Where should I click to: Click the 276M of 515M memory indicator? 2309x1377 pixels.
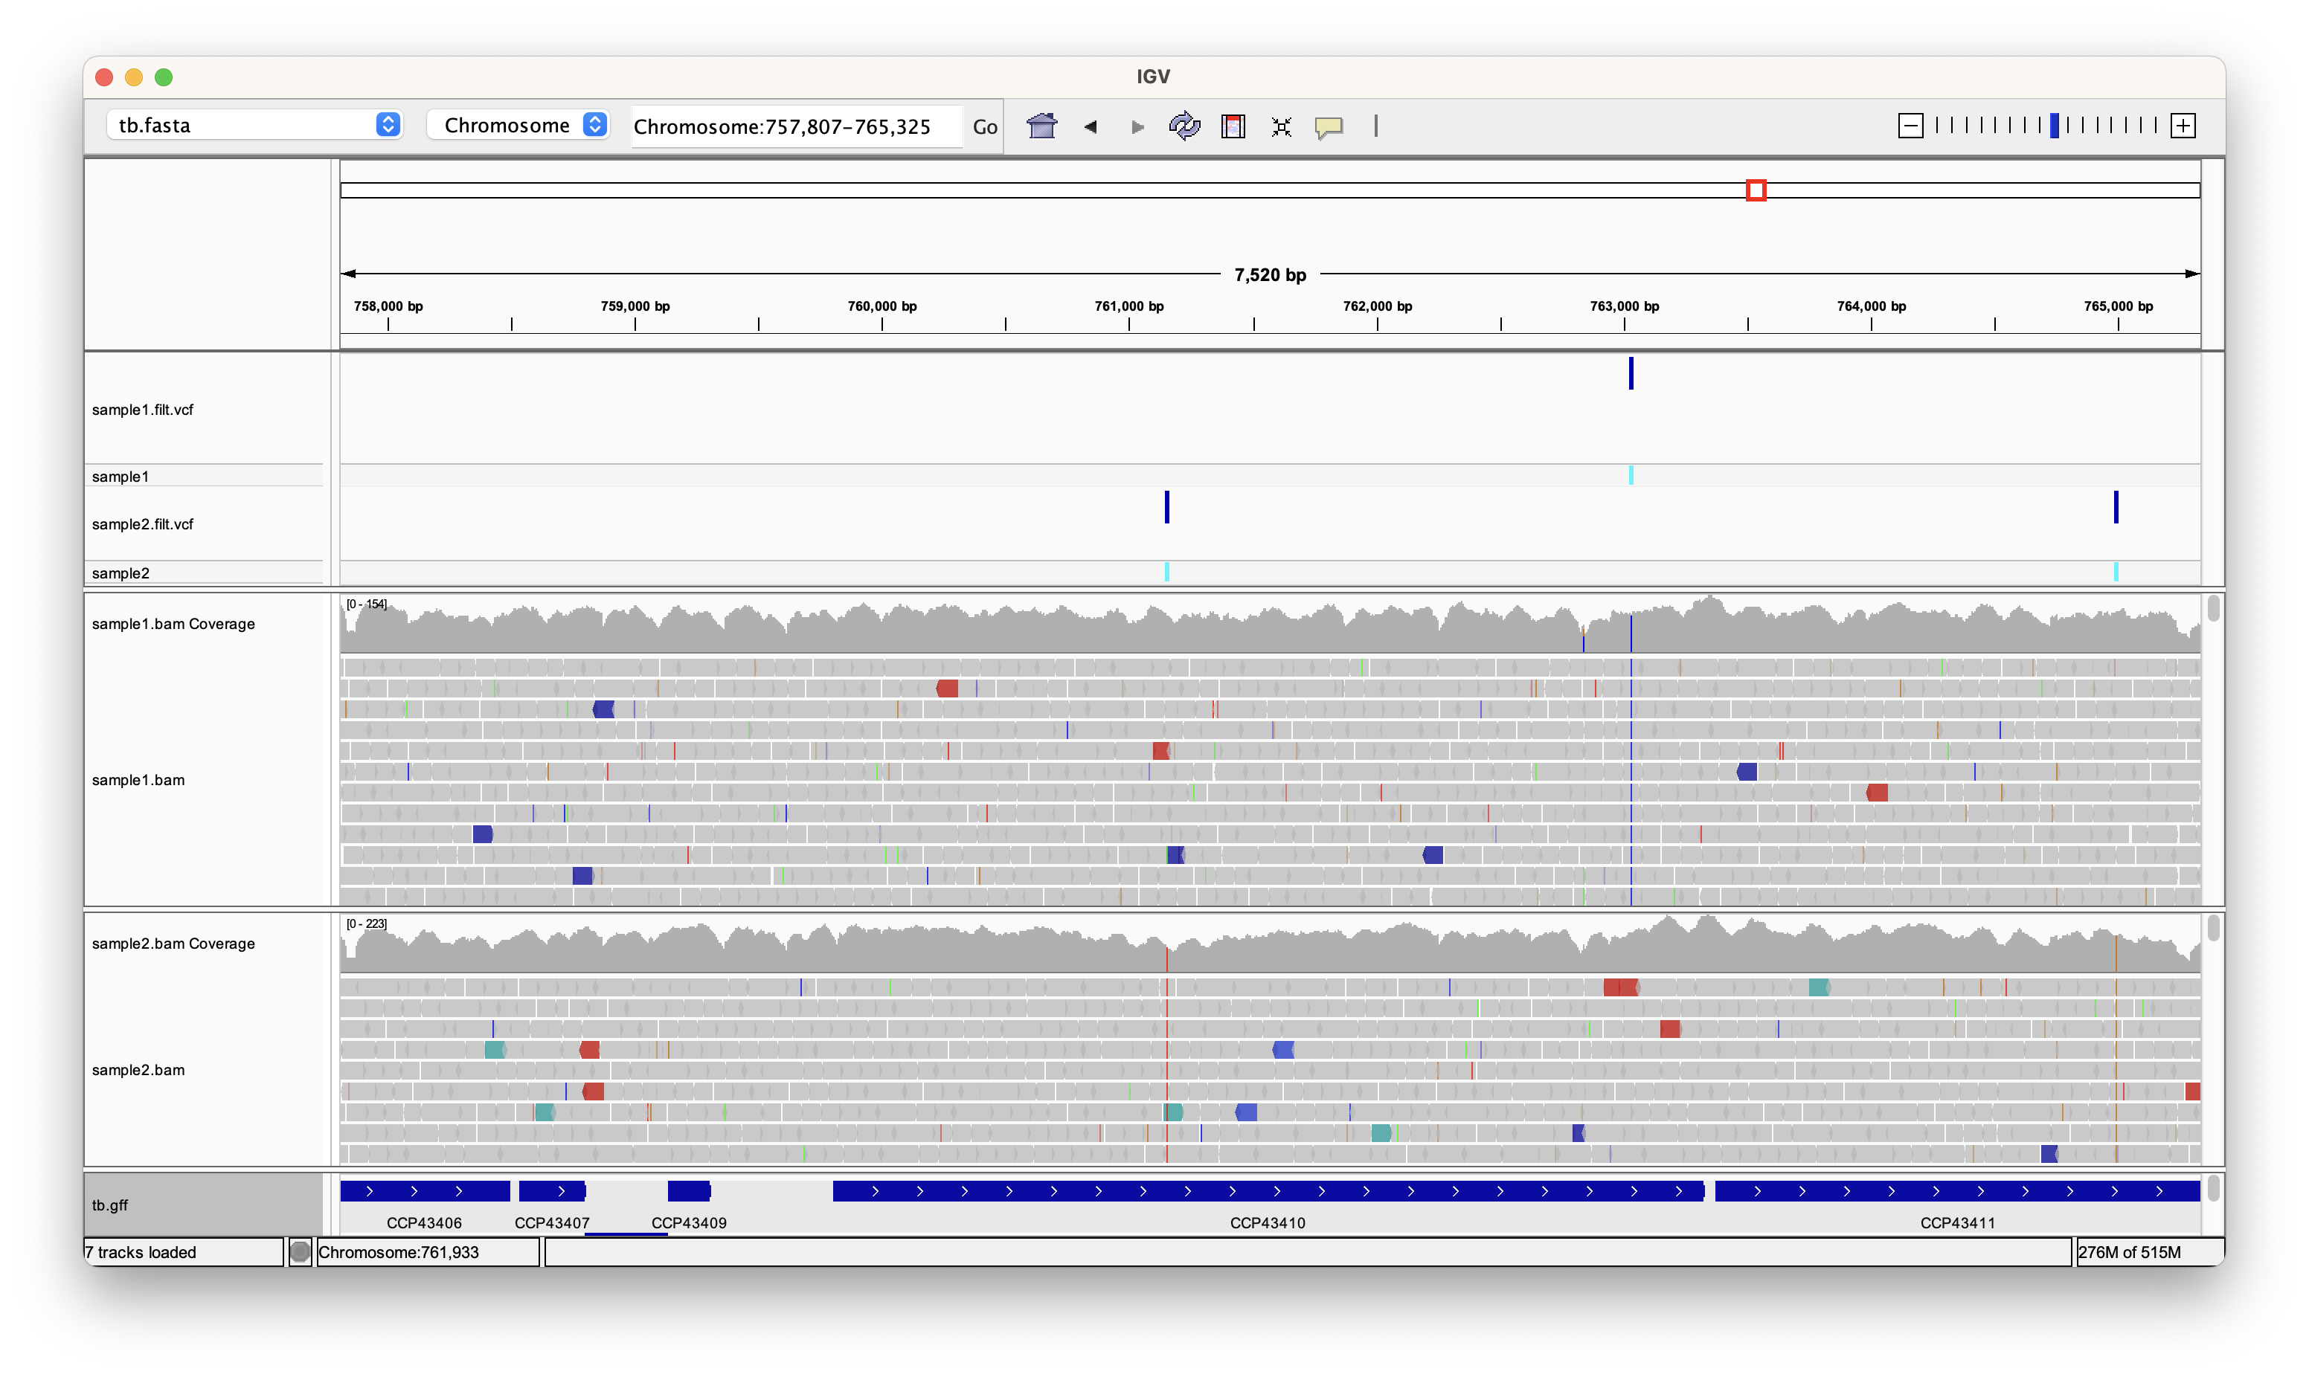(x=2130, y=1252)
